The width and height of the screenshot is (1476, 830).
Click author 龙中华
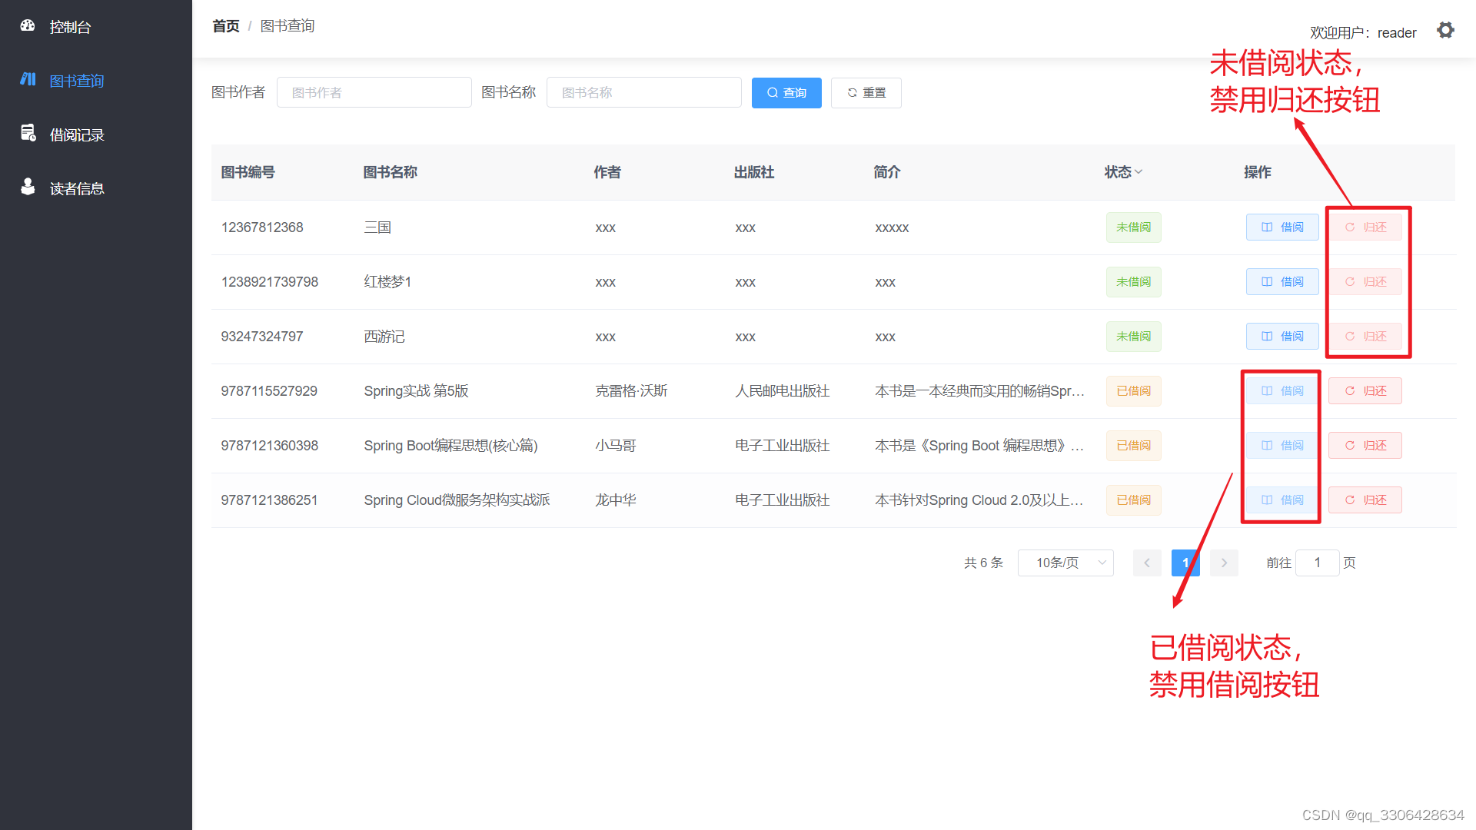coord(616,500)
